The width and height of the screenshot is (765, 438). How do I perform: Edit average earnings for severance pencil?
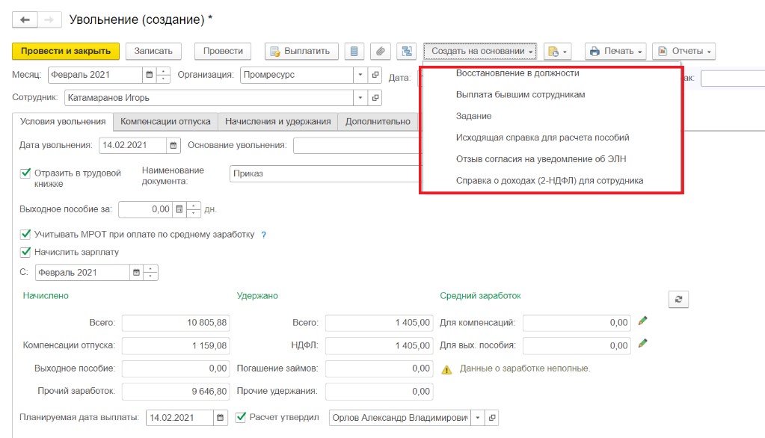point(642,345)
